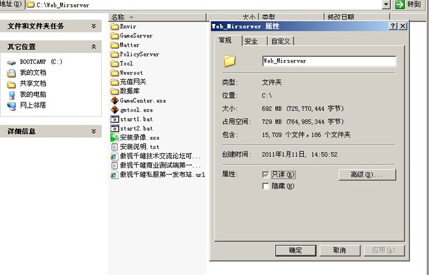
Task: Select the 安装录像.exe file icon
Action: [x=115, y=138]
